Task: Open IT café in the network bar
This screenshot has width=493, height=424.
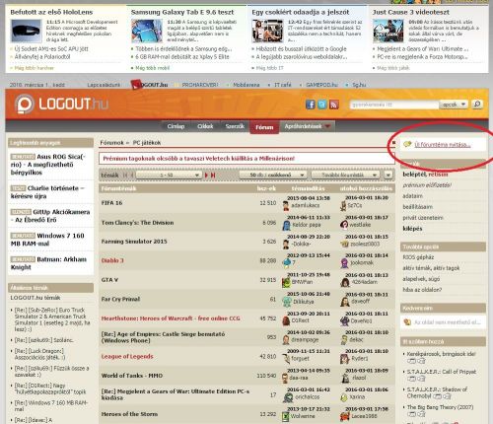Action: (x=283, y=85)
